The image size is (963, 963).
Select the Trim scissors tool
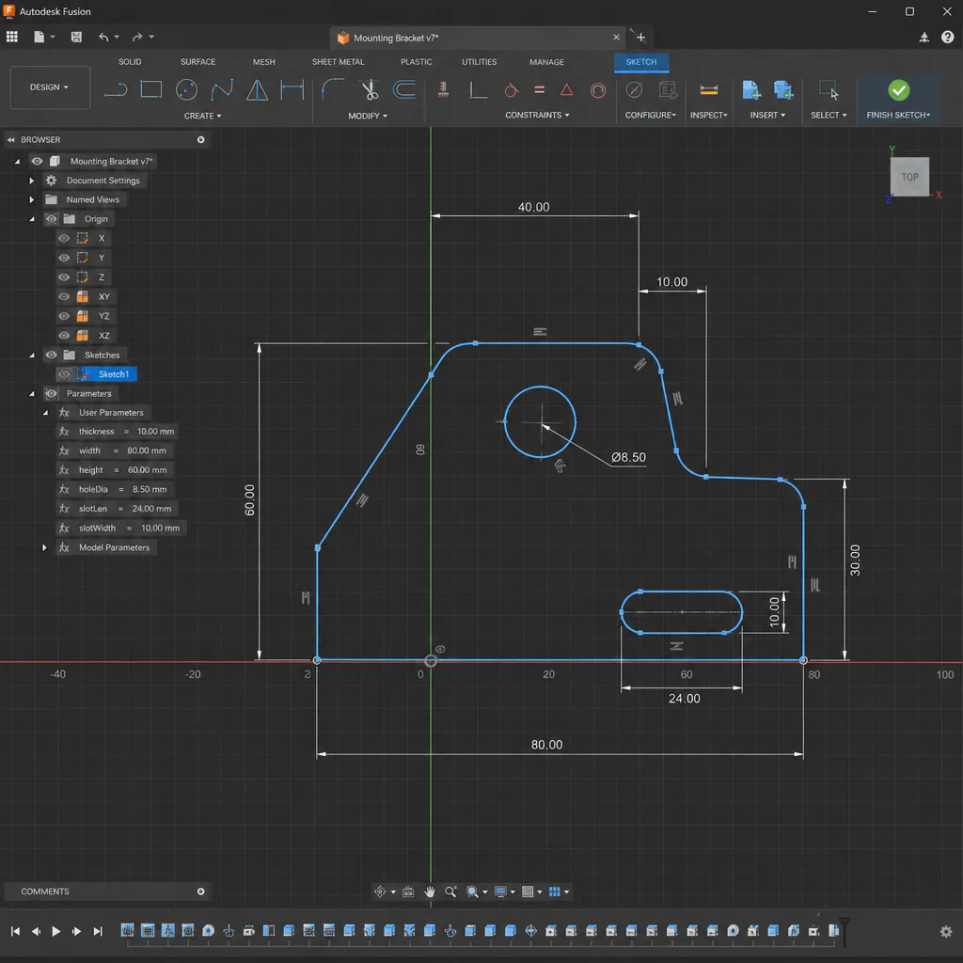[369, 89]
